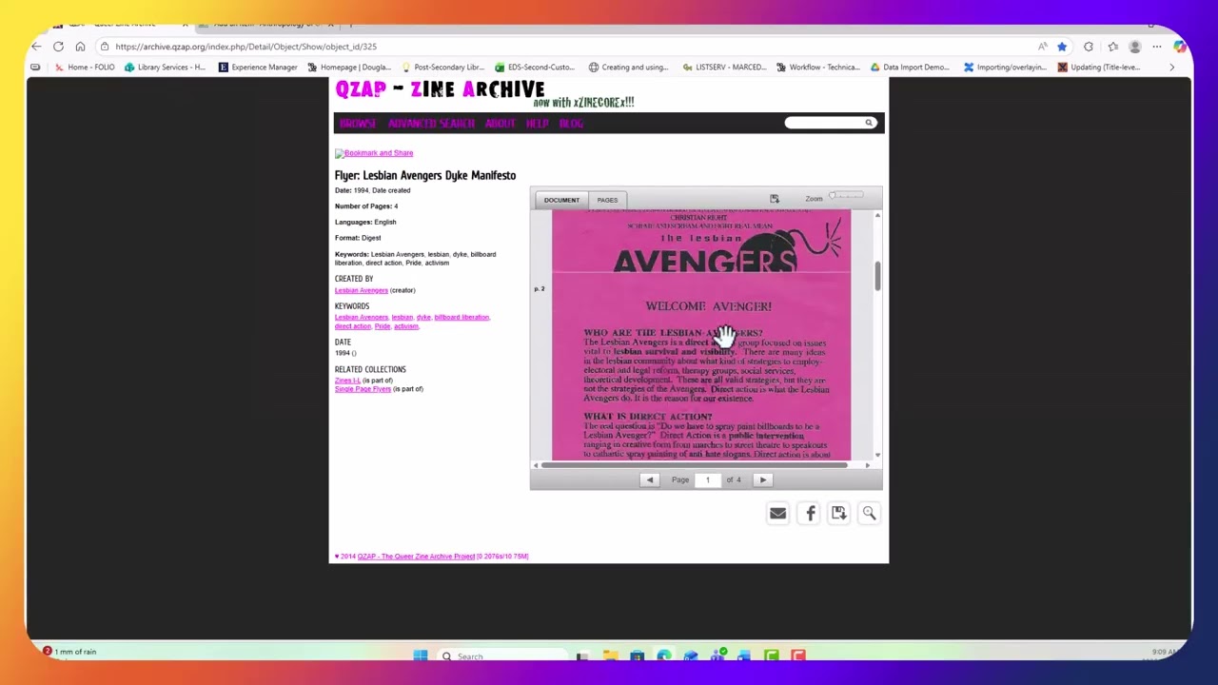Viewport: 1218px width, 685px height.
Task: Open the Zines I-L collection link
Action: (347, 381)
